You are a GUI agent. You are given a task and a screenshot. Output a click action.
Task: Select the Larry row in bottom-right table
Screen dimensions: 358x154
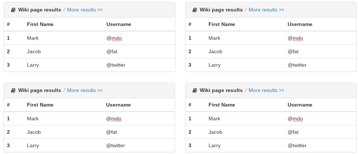click(x=271, y=145)
